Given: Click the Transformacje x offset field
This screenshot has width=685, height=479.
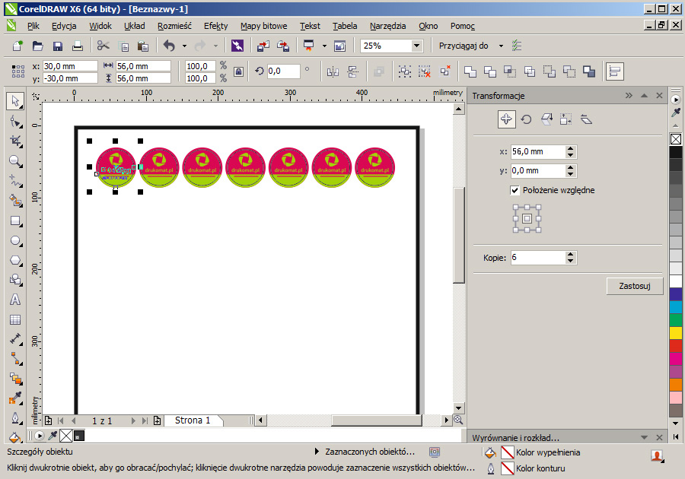Looking at the screenshot, I should (538, 151).
